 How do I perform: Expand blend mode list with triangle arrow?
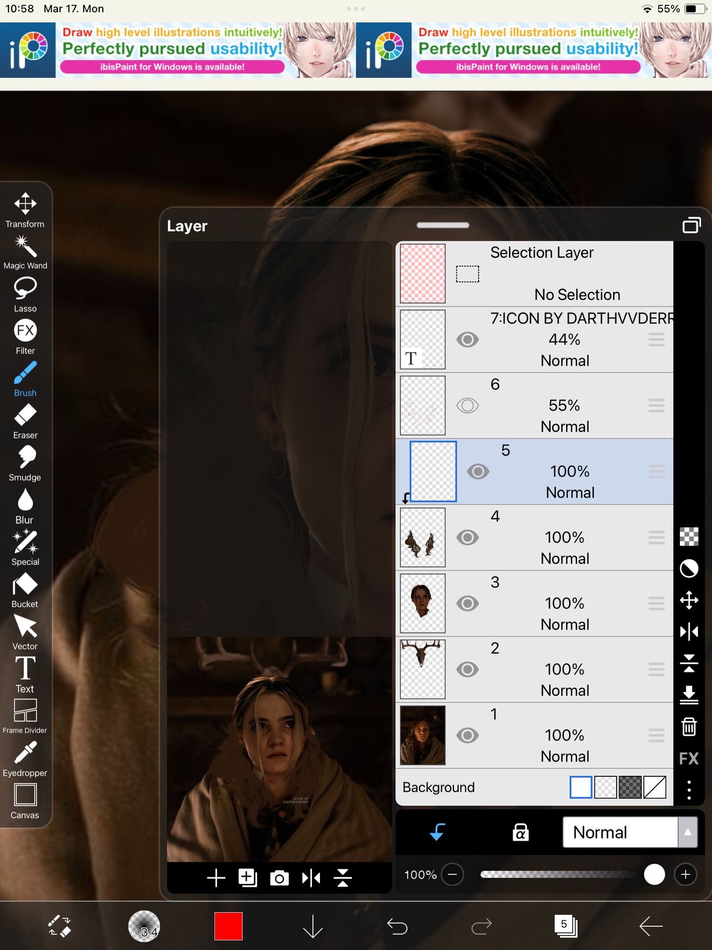[688, 832]
